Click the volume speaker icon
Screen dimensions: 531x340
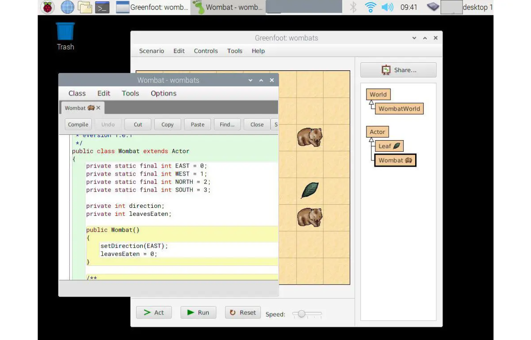[387, 7]
